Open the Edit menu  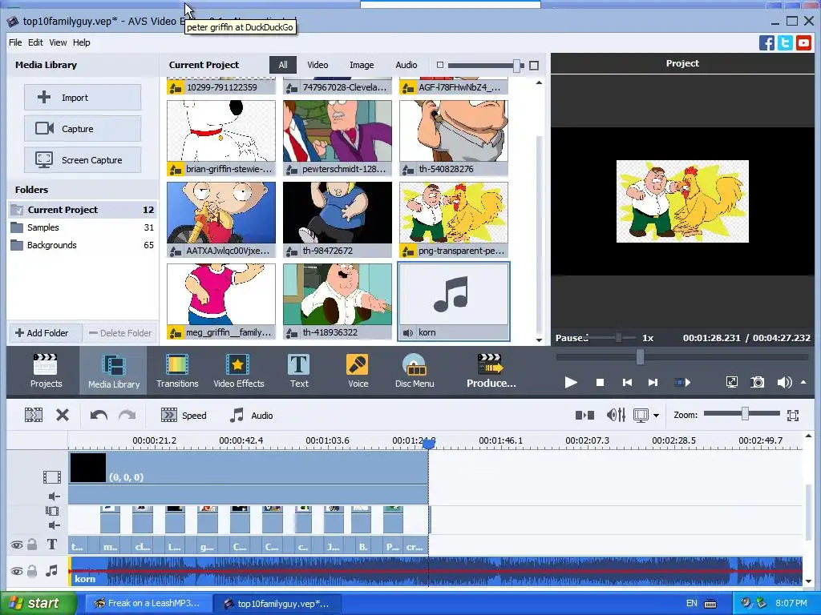[x=35, y=42]
